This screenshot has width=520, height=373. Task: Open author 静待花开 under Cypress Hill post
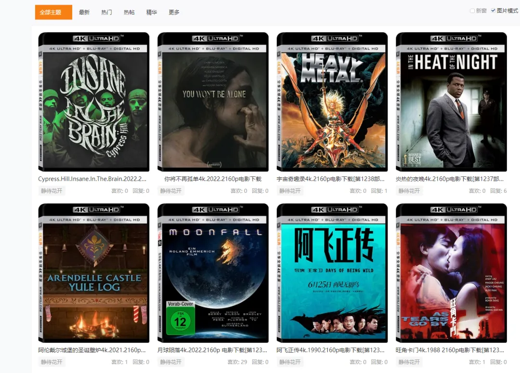point(52,191)
